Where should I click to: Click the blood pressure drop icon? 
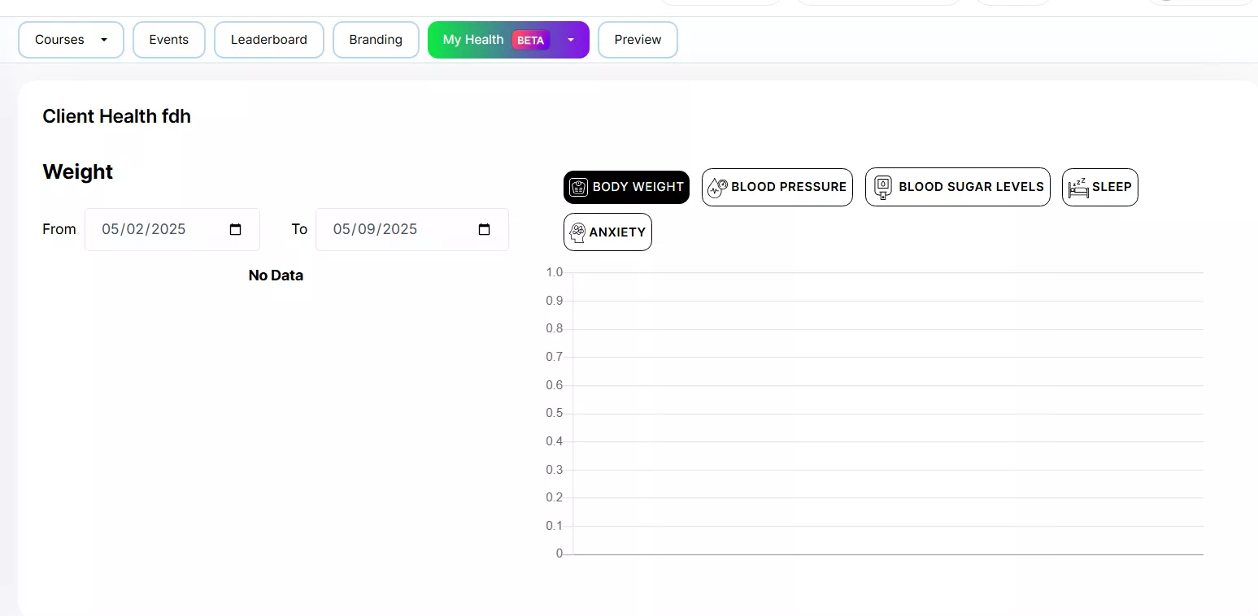(717, 188)
